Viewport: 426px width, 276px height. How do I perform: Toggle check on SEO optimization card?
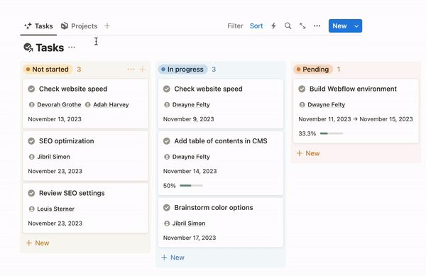coord(31,141)
